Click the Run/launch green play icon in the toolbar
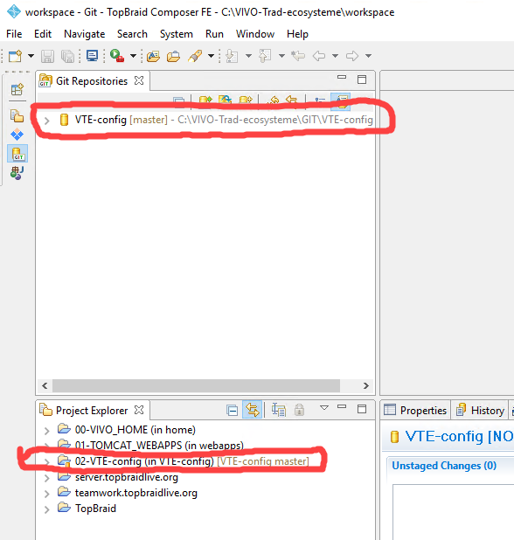Viewport: 514px width, 540px height. [x=117, y=55]
